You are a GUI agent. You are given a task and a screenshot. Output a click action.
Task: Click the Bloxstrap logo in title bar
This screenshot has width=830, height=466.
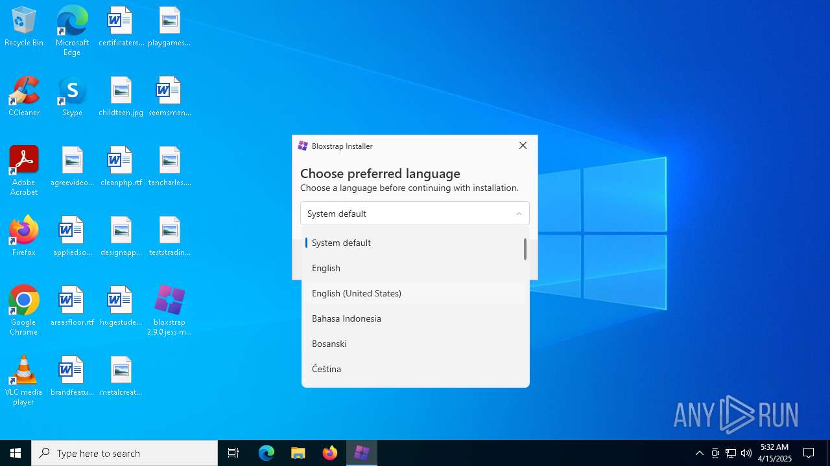coord(303,146)
